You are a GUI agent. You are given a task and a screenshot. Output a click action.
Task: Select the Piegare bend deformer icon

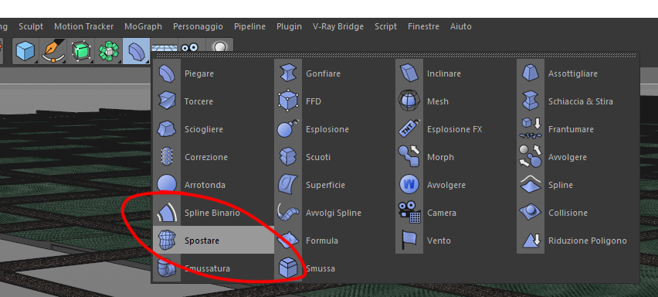pyautogui.click(x=167, y=73)
